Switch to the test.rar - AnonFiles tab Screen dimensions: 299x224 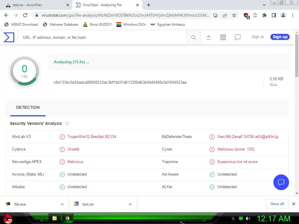pos(36,5)
